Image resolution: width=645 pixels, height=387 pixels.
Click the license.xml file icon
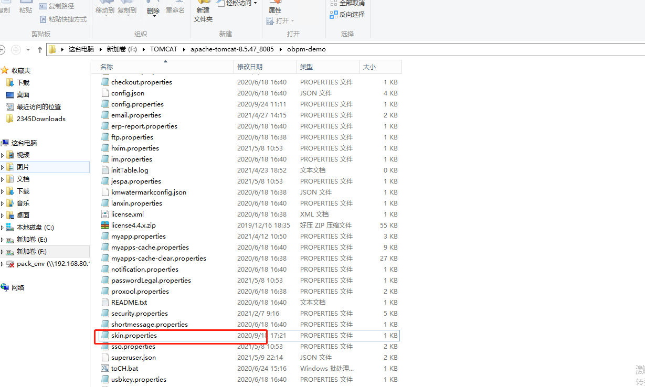105,214
